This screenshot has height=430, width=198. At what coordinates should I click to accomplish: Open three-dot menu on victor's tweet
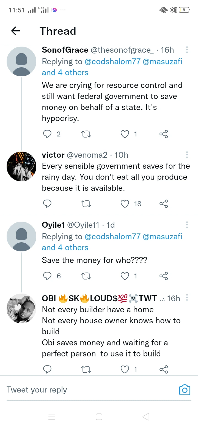187,155
